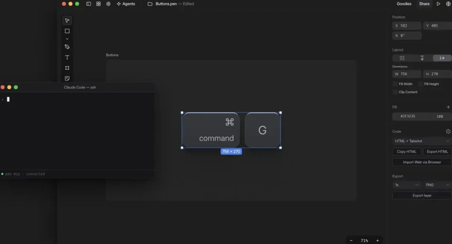Maximize the Claude Code terminal window
The image size is (452, 244).
tap(16, 87)
